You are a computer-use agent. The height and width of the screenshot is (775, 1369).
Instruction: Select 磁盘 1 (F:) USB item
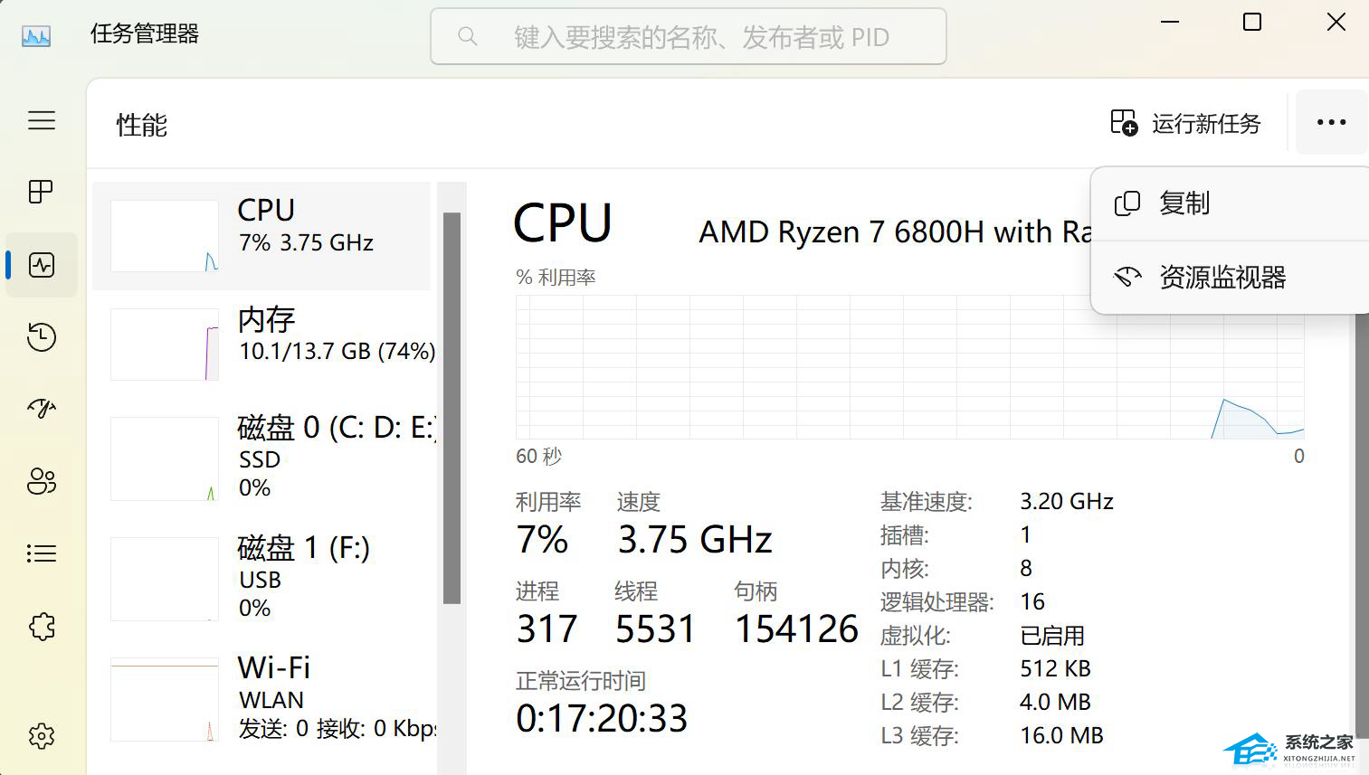point(262,578)
